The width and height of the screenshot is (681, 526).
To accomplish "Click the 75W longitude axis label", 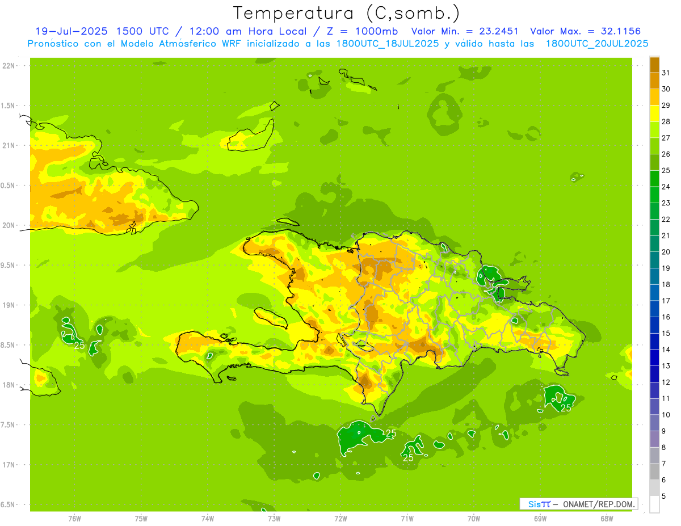I will point(141,519).
